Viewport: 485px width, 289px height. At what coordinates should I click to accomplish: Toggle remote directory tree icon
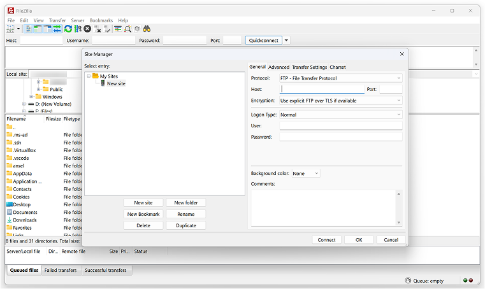(x=47, y=29)
